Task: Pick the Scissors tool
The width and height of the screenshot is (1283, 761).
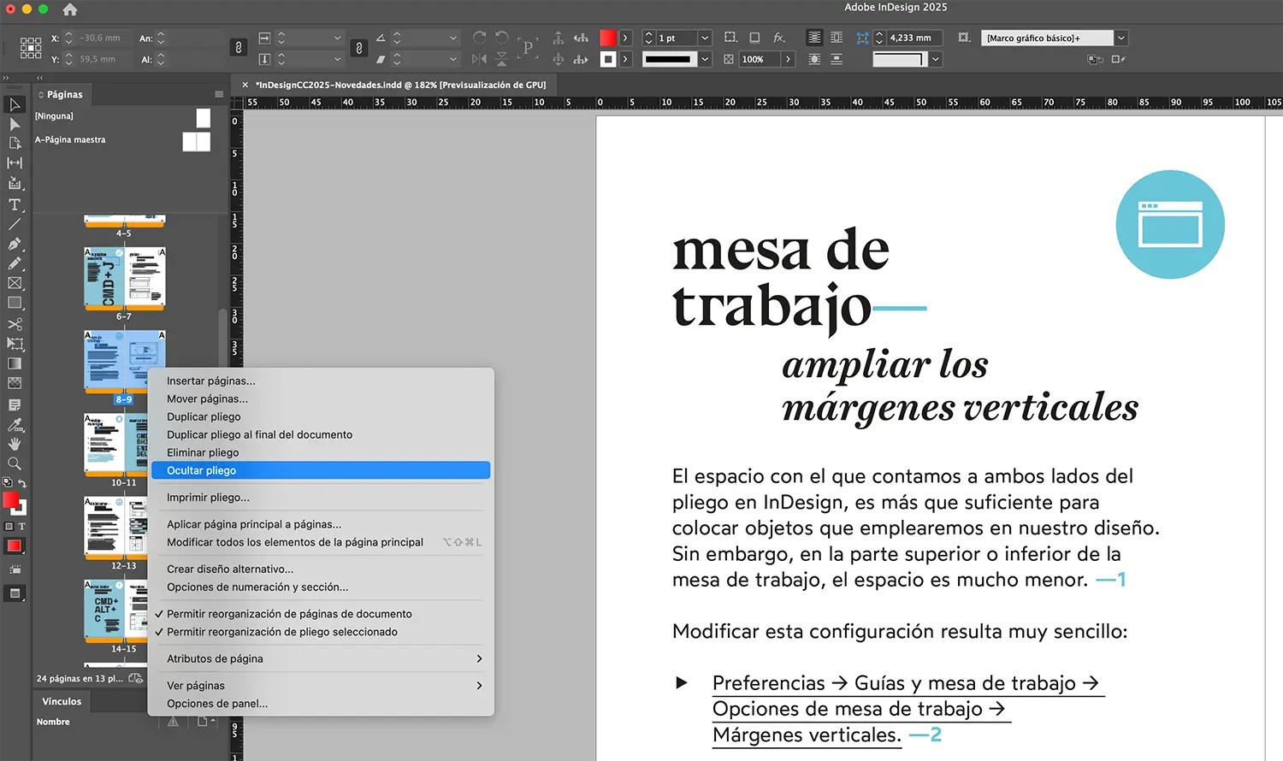Action: tap(15, 324)
